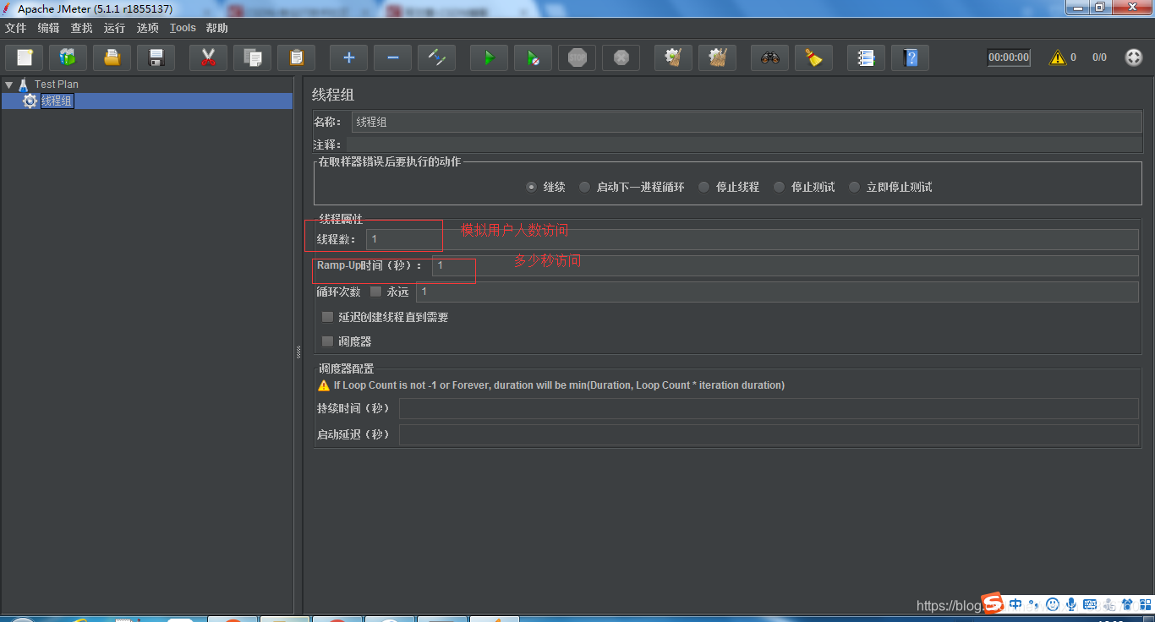1155x622 pixels.
Task: Click the 持续时间（秒） input field
Action: (769, 409)
